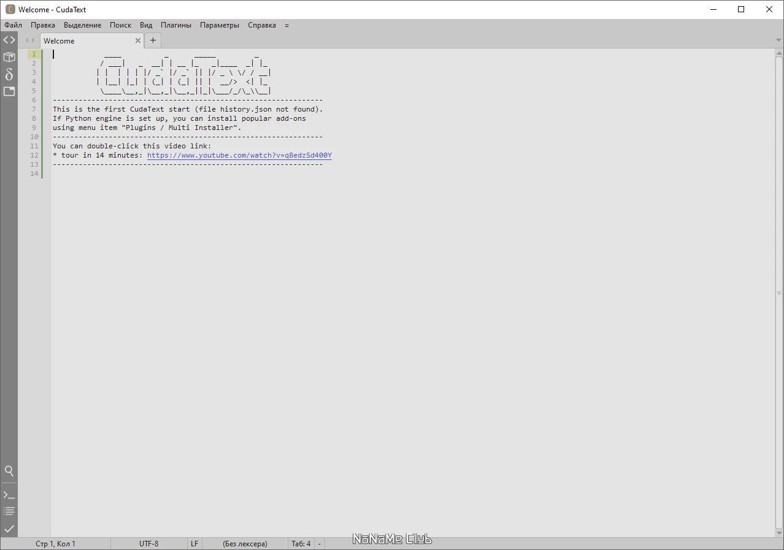Click the scrollbar down arrow
784x550 pixels.
point(779,533)
